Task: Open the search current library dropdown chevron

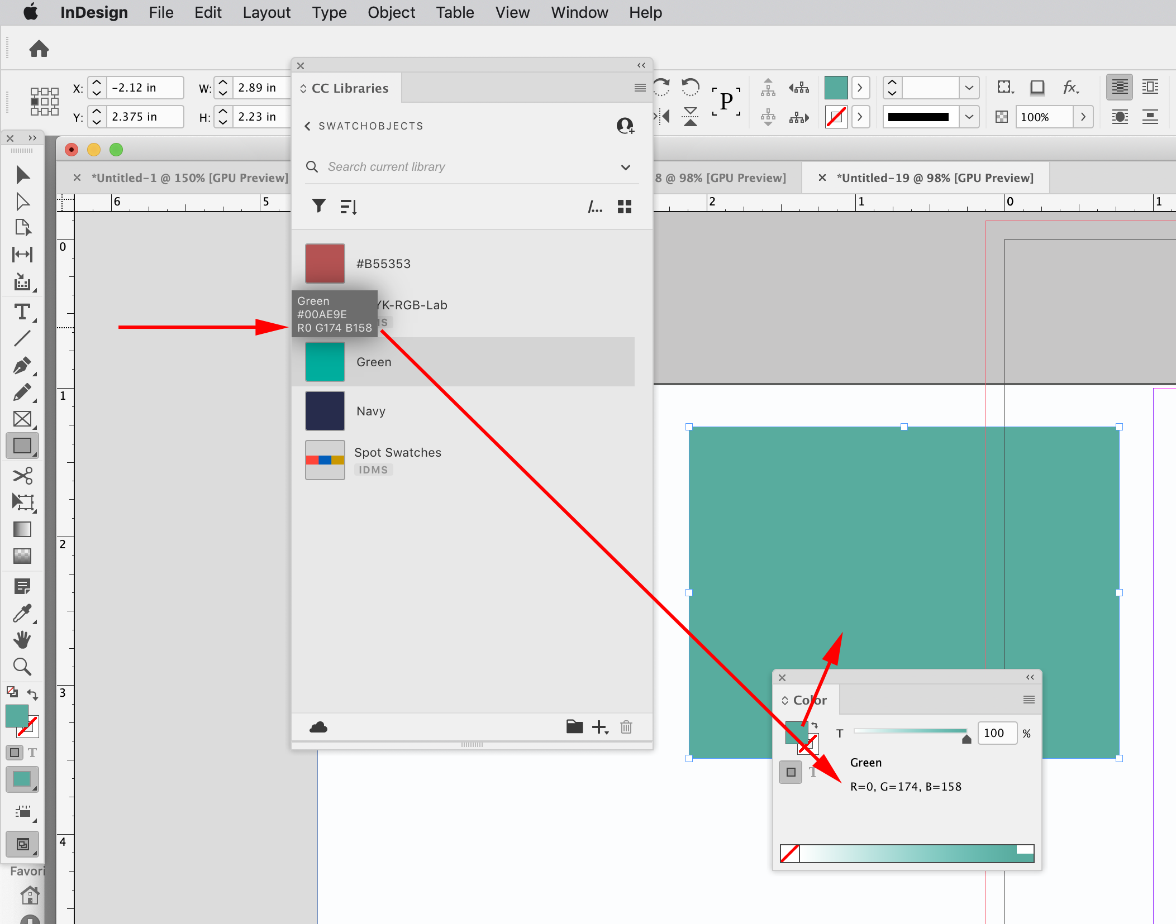Action: click(625, 167)
